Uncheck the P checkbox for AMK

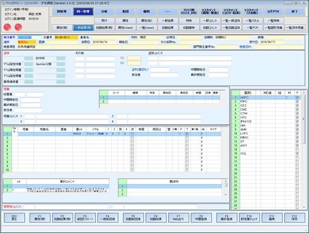click(x=297, y=130)
